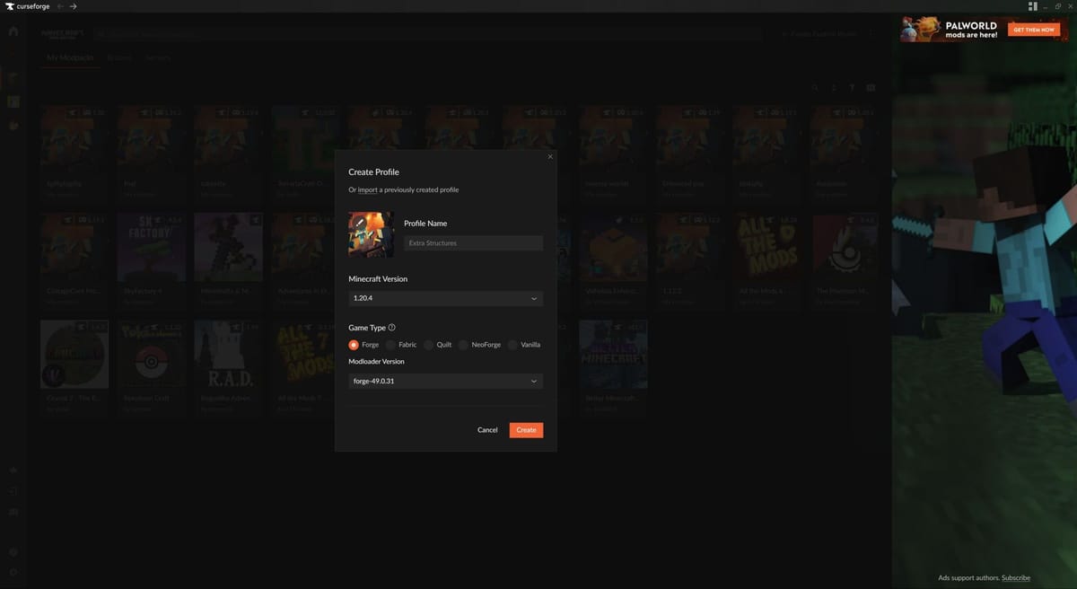Click the search icon above the modpack grid
This screenshot has height=589, width=1077.
(815, 87)
